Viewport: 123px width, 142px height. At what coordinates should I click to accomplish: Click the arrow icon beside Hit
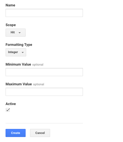point(19,33)
